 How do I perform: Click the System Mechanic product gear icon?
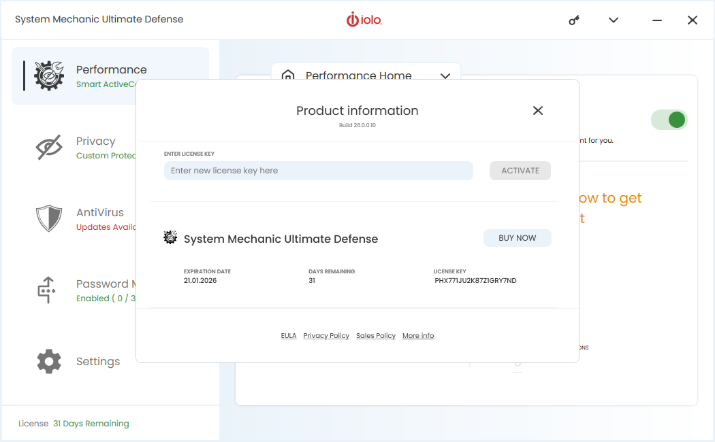click(170, 237)
